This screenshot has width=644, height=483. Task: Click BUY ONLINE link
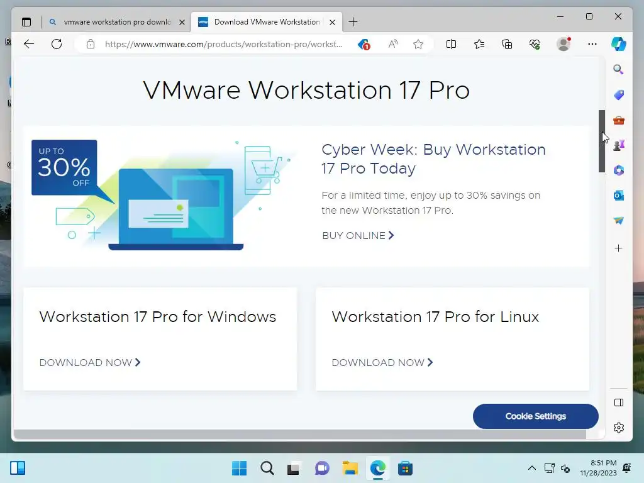coord(358,235)
